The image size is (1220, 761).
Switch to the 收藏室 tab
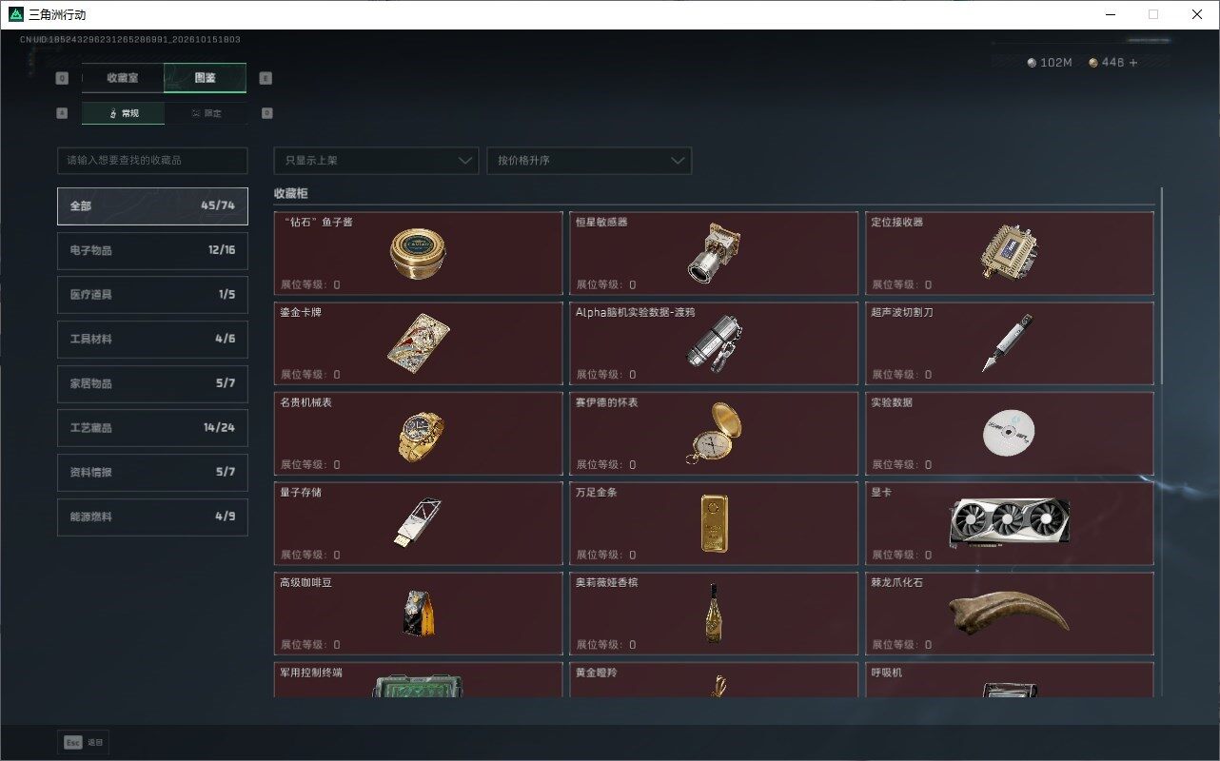point(123,78)
